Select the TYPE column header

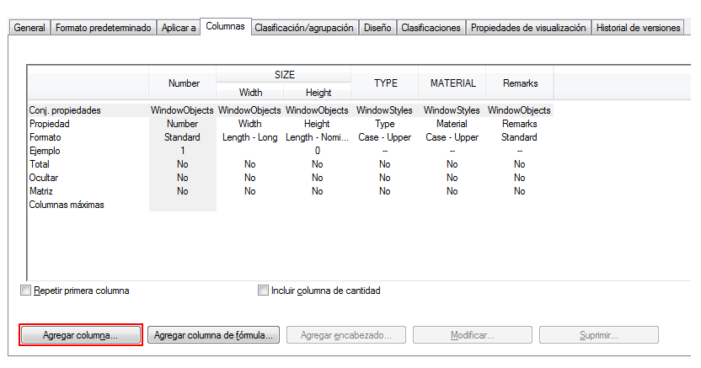coord(385,83)
